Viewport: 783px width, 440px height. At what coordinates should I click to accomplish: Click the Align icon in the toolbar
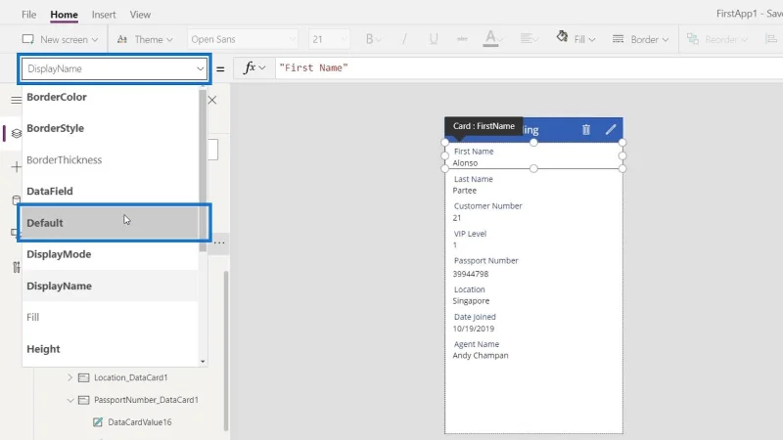[771, 39]
